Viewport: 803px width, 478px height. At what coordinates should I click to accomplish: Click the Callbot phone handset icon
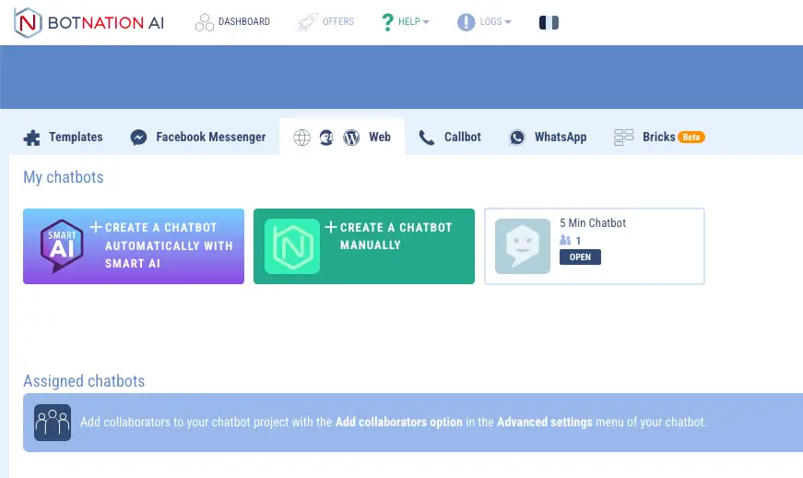(x=426, y=137)
